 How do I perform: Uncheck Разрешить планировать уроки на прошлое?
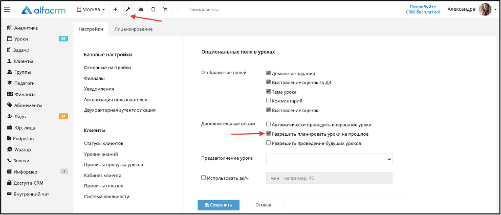tap(268, 134)
